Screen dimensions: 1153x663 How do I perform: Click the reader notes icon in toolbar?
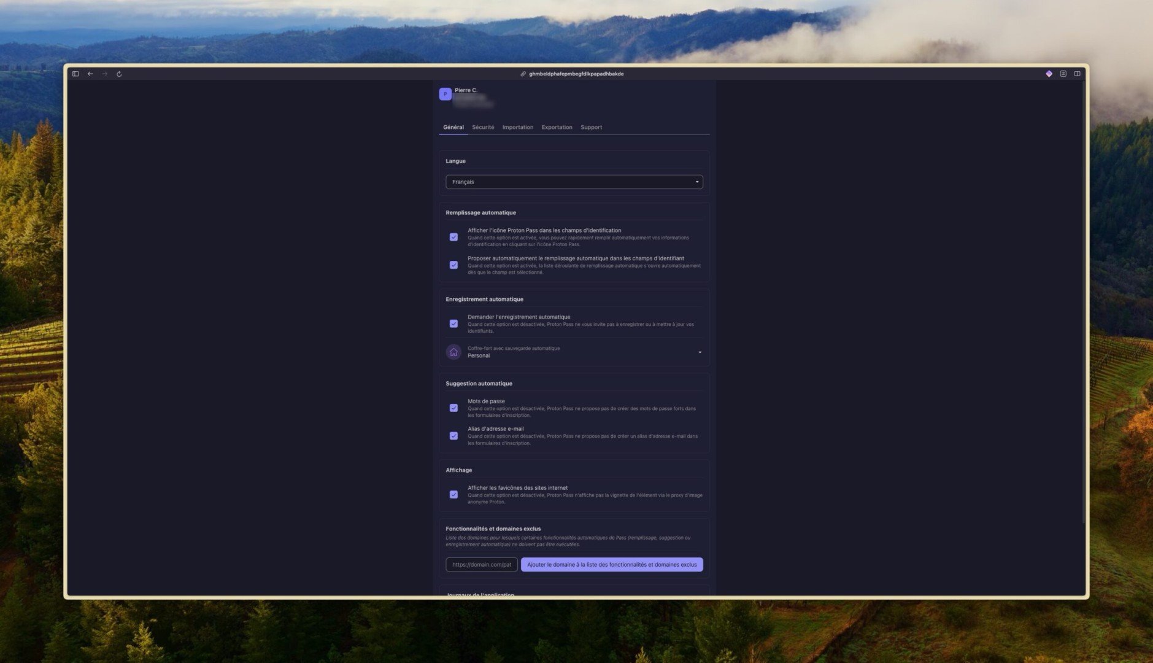1063,74
